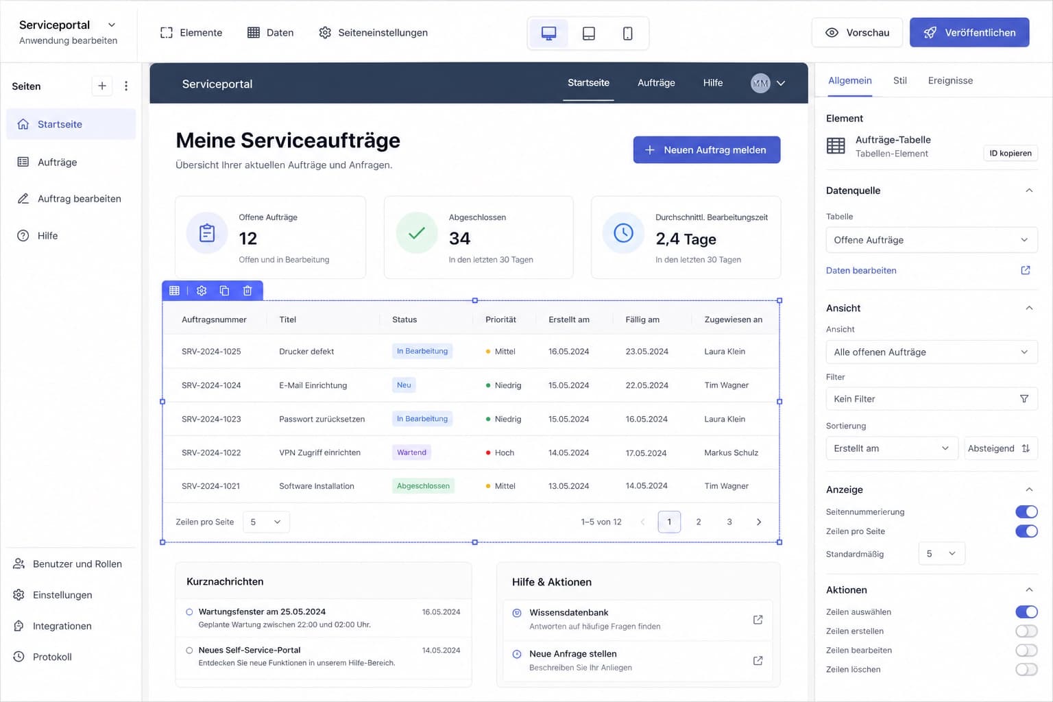Toggle Seitennummerierung switch
This screenshot has height=702, width=1053.
pos(1026,511)
